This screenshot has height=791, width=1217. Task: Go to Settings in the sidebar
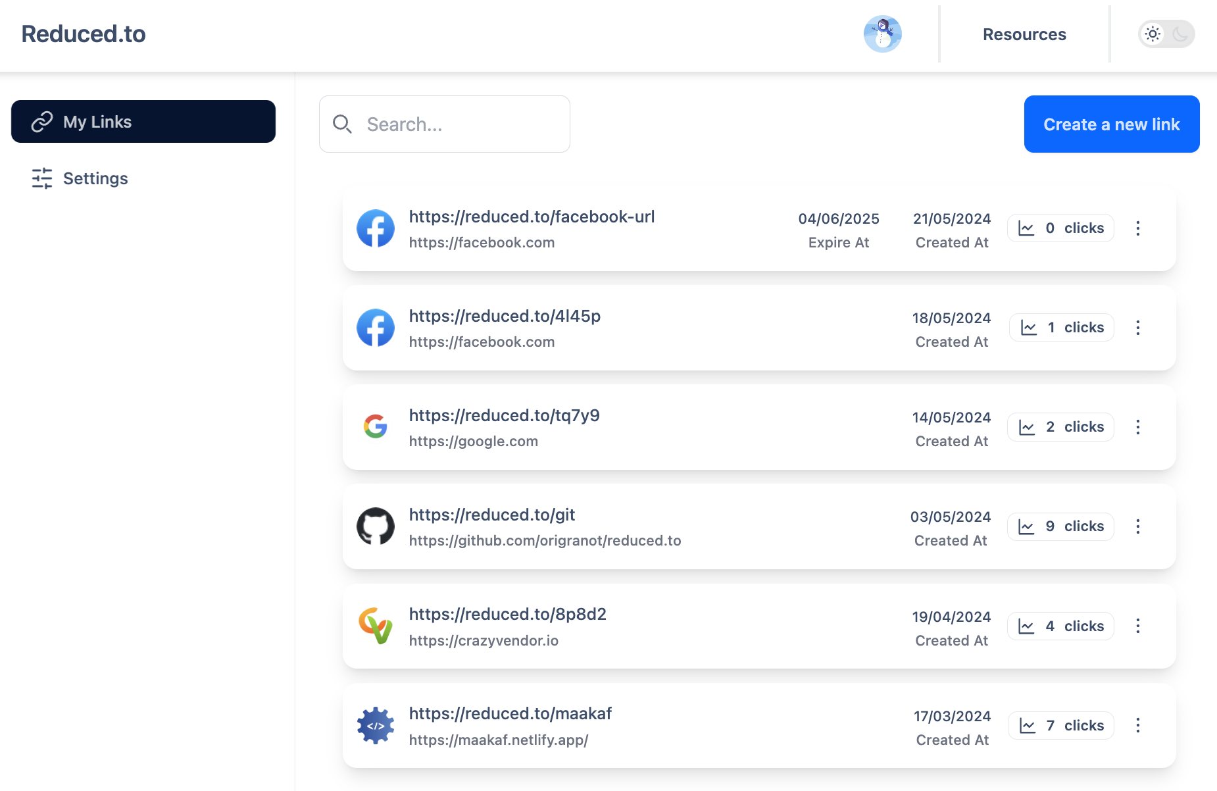click(95, 178)
